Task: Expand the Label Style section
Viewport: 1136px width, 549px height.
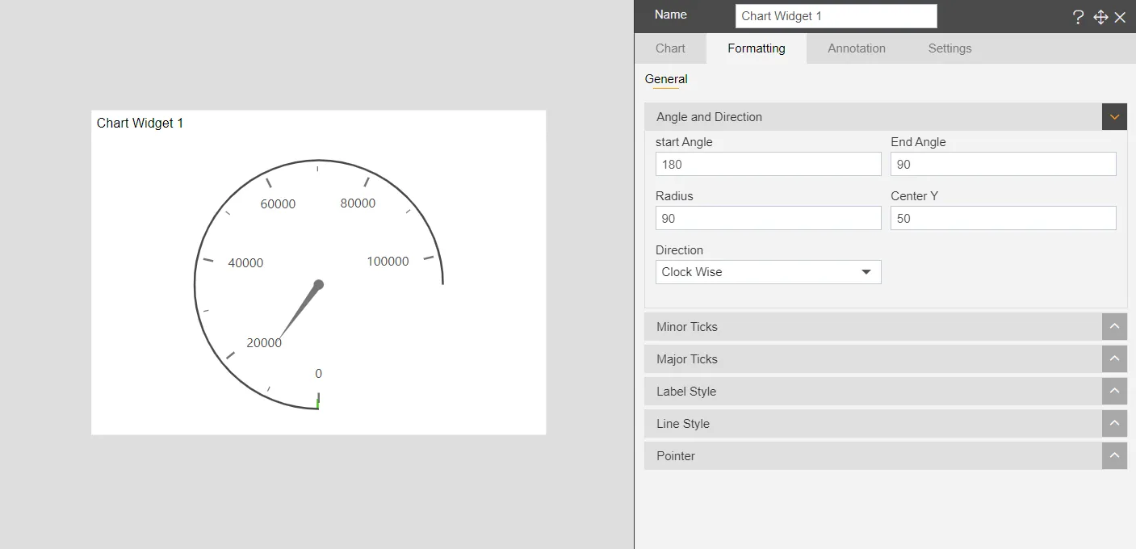Action: pyautogui.click(x=1113, y=391)
